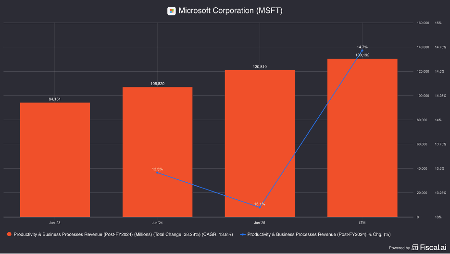Click the Microsoft logo icon in title
Viewport: 450px width, 254px height.
pos(171,11)
